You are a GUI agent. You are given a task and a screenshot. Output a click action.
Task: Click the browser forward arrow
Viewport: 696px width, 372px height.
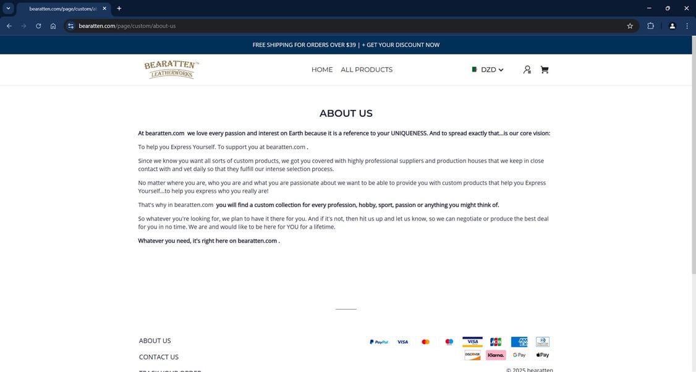click(x=24, y=26)
